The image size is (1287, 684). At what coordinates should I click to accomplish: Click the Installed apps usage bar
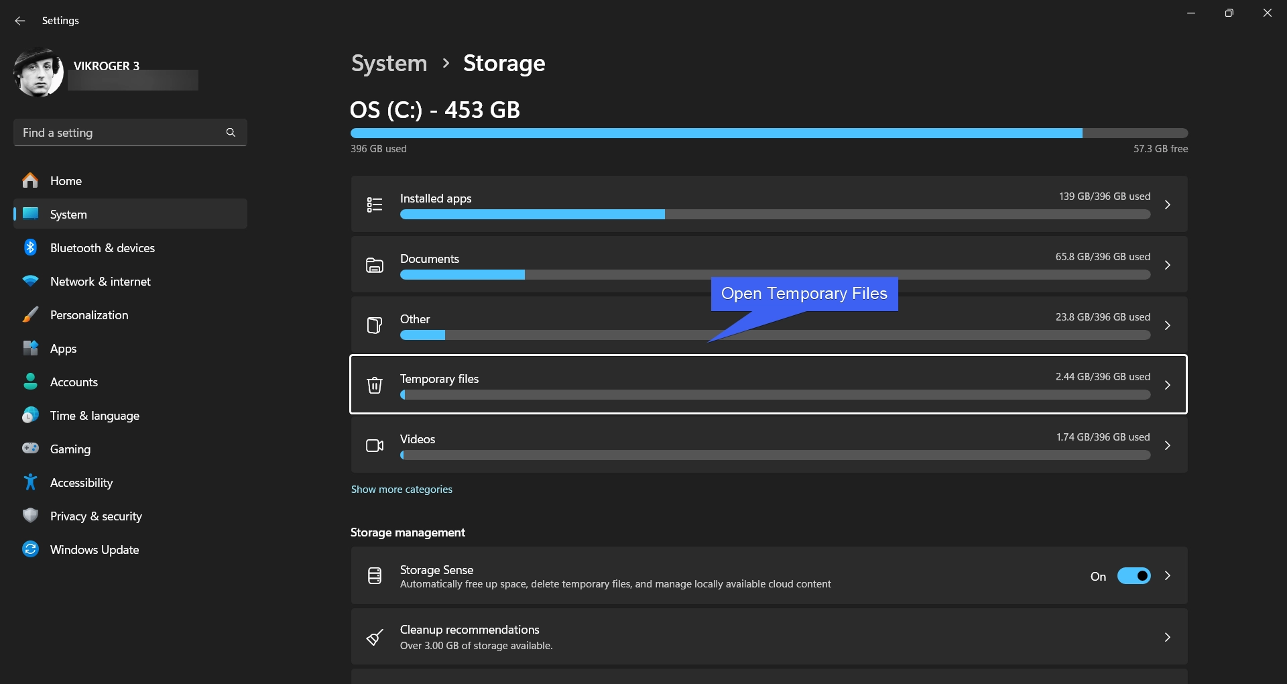point(775,215)
